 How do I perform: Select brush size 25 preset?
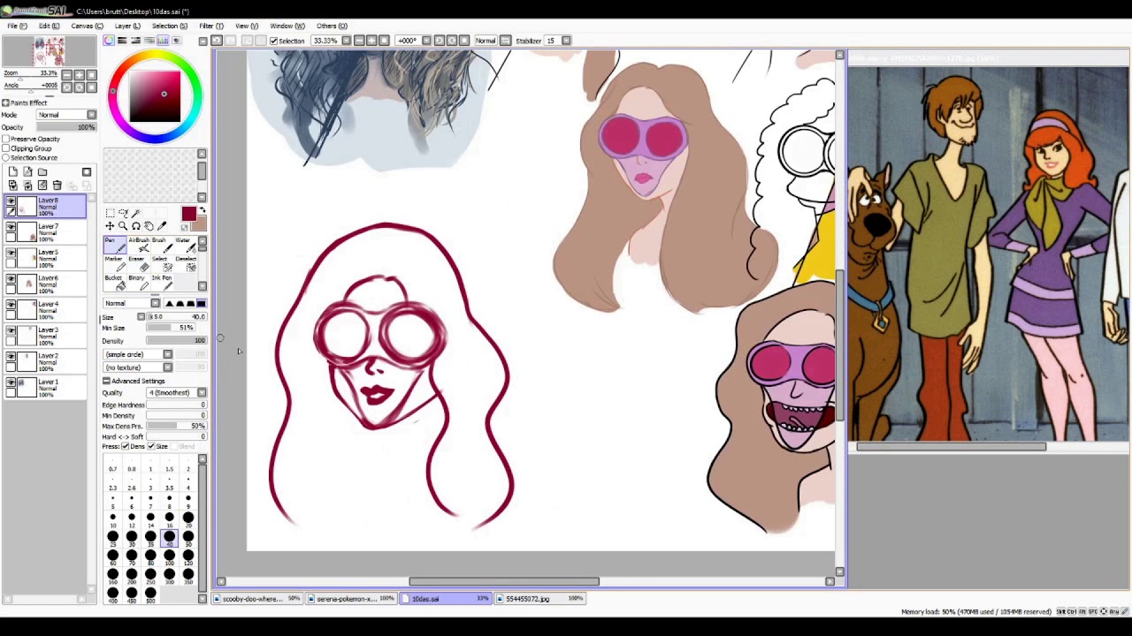tap(112, 536)
